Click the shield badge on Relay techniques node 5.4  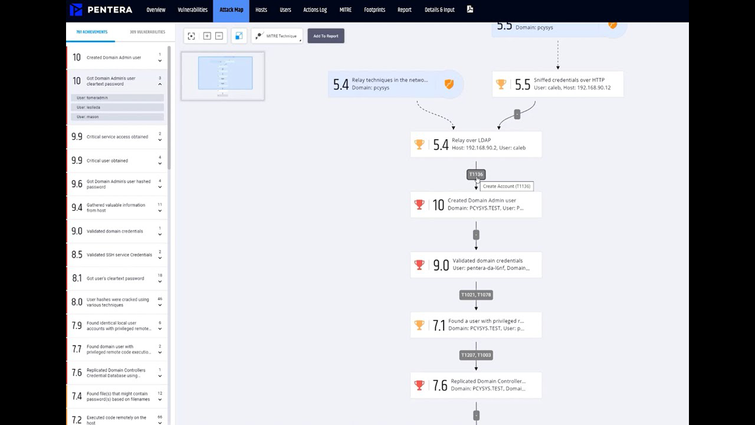coord(449,84)
